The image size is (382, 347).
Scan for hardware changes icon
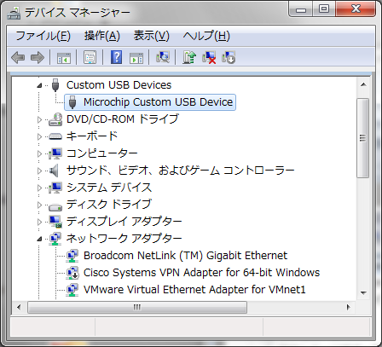click(163, 57)
